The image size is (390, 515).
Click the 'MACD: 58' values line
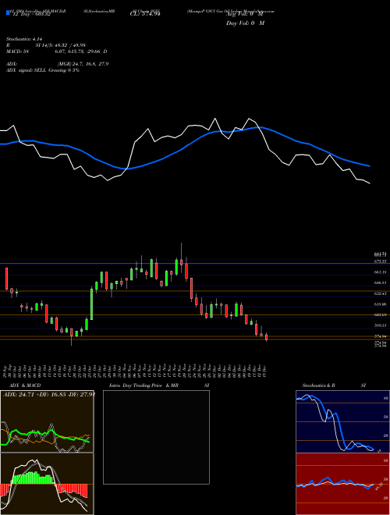[56, 51]
